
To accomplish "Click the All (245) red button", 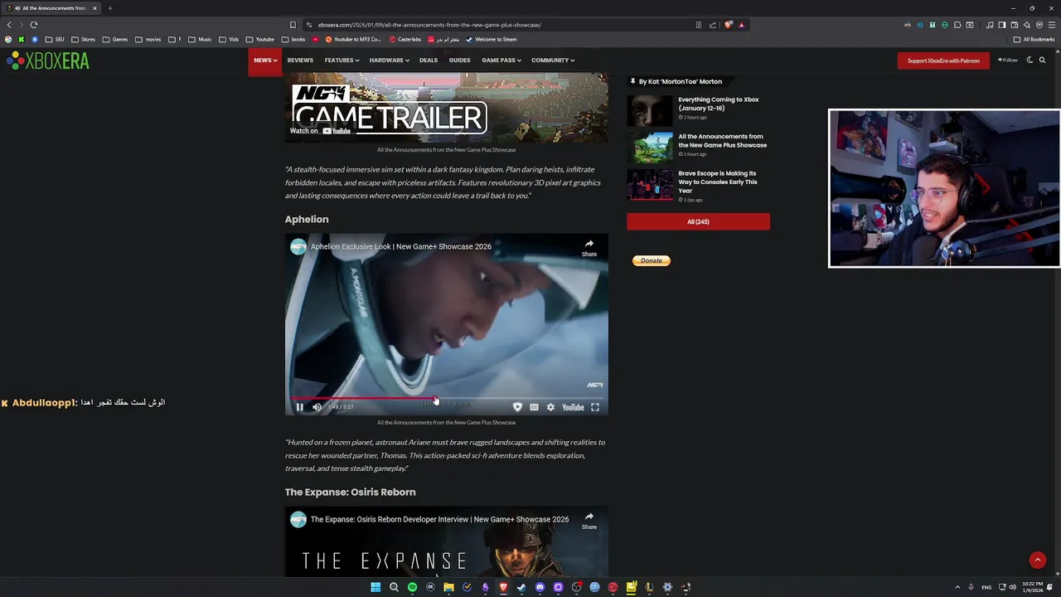I will 698,221.
